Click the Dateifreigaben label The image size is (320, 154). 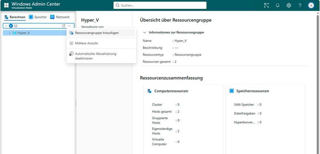point(245,113)
